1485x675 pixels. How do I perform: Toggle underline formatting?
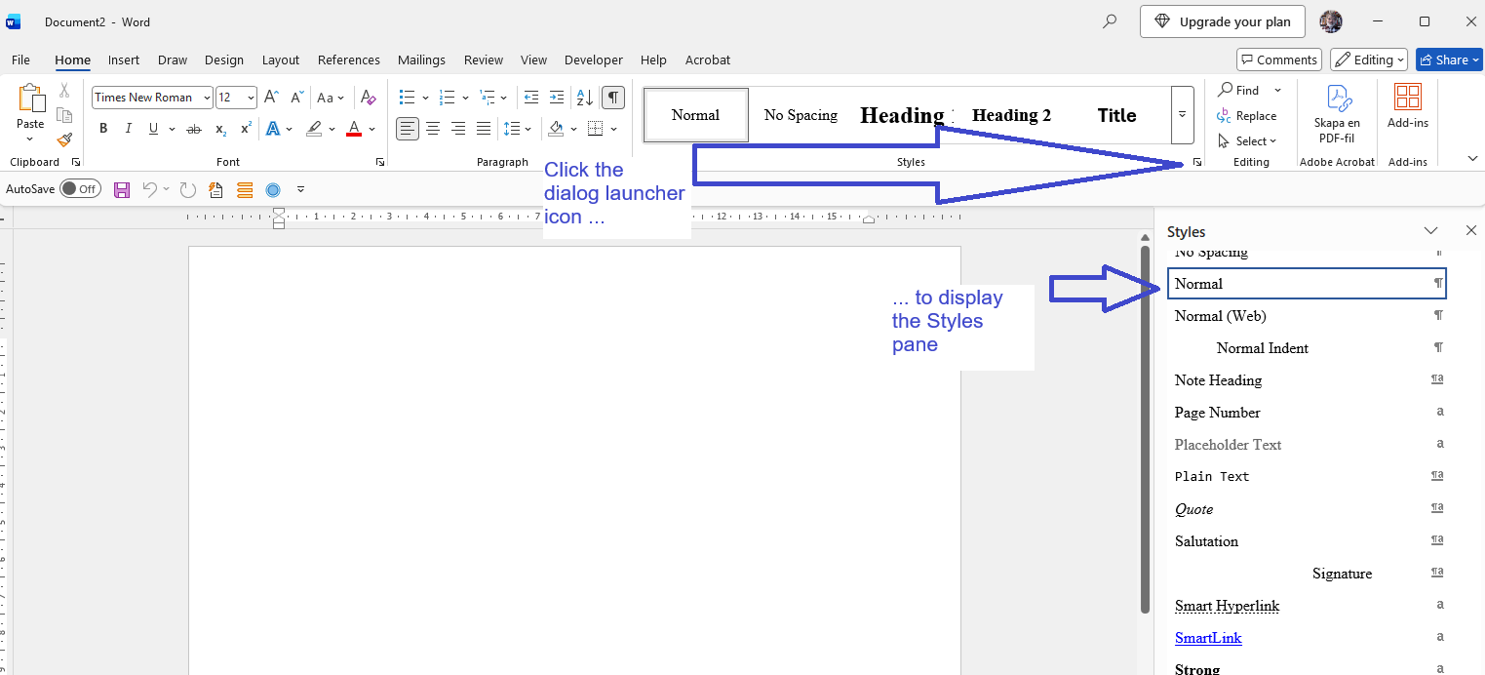[153, 129]
